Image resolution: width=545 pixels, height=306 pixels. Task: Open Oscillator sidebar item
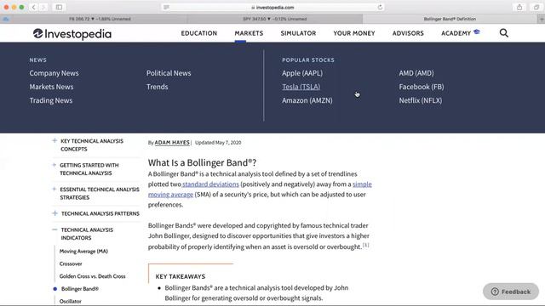70,302
